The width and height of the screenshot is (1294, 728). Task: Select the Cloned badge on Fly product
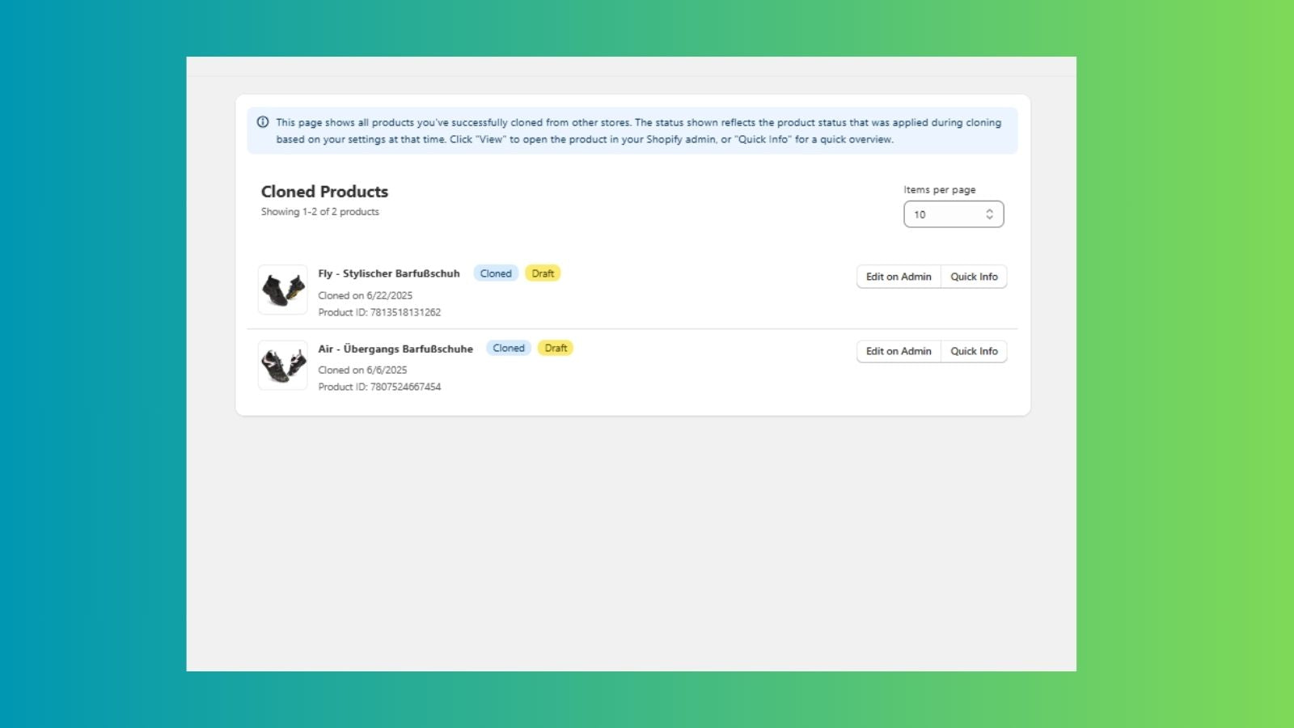[x=496, y=273]
